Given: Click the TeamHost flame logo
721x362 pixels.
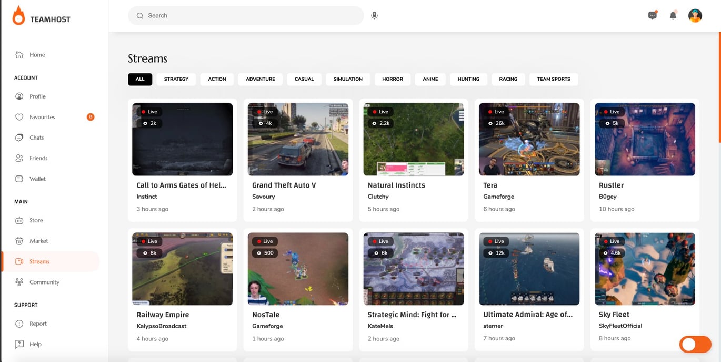Looking at the screenshot, I should [18, 16].
